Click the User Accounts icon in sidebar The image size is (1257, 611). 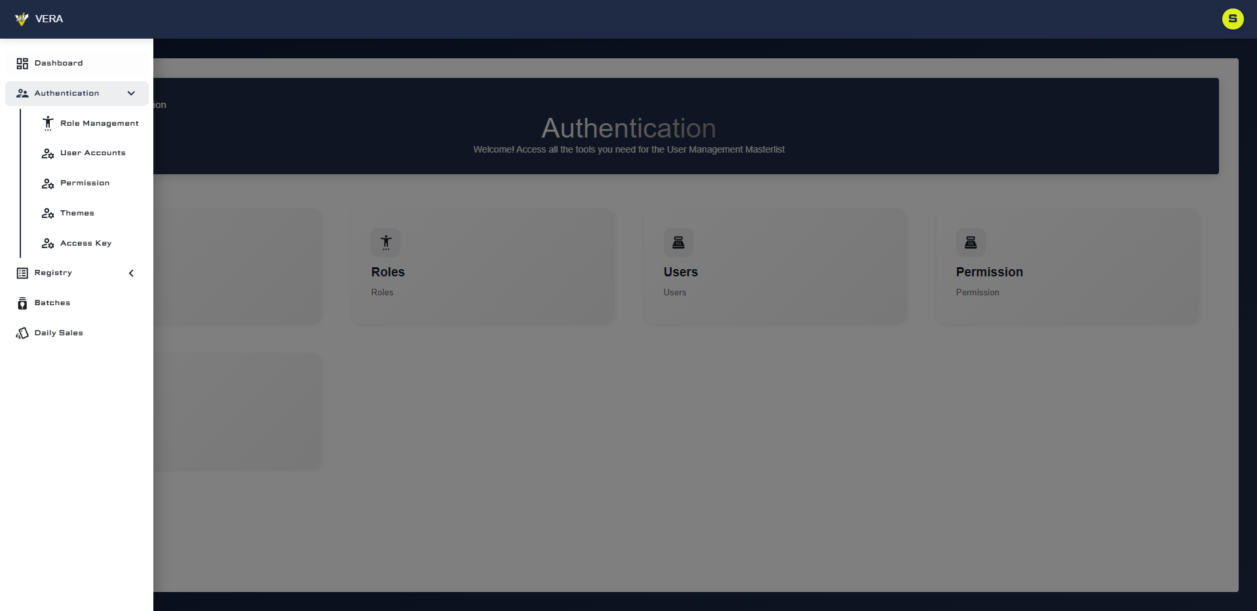click(48, 153)
